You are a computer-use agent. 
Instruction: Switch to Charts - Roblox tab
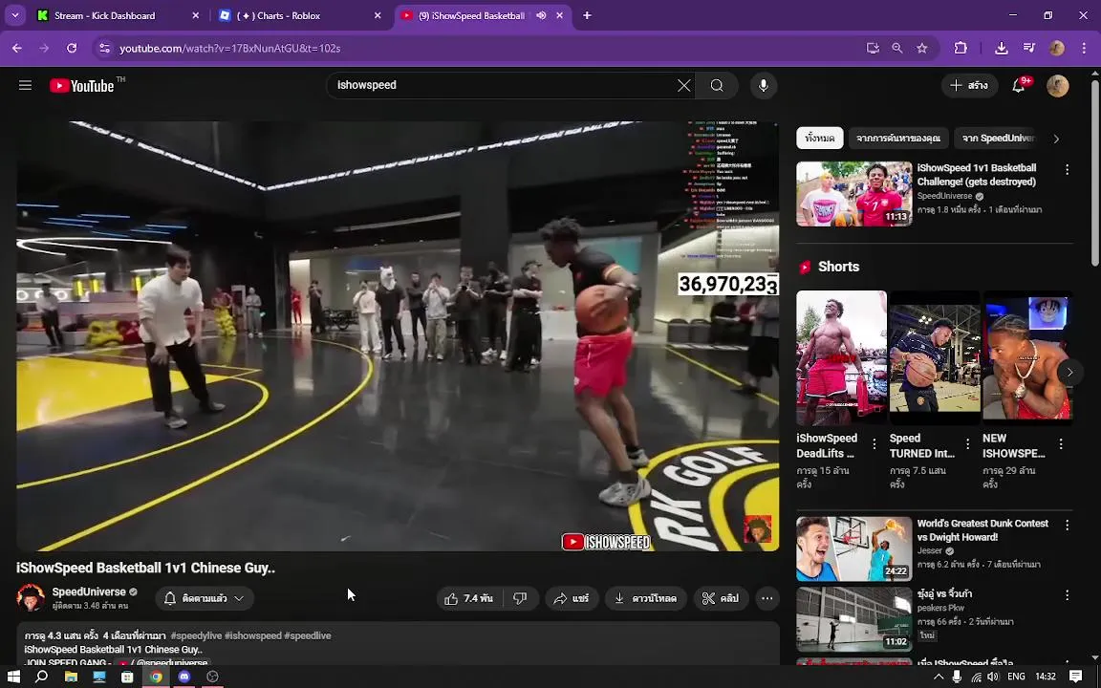[x=300, y=15]
